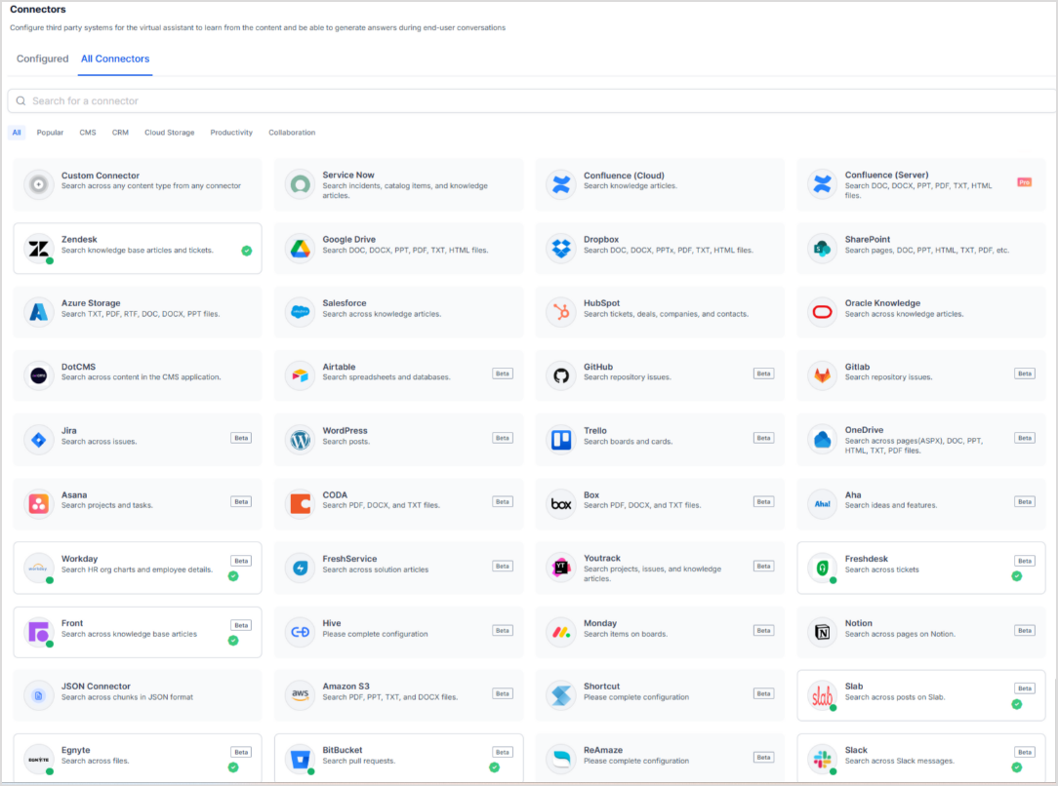Switch to the Configured tab
The width and height of the screenshot is (1058, 786).
[43, 59]
